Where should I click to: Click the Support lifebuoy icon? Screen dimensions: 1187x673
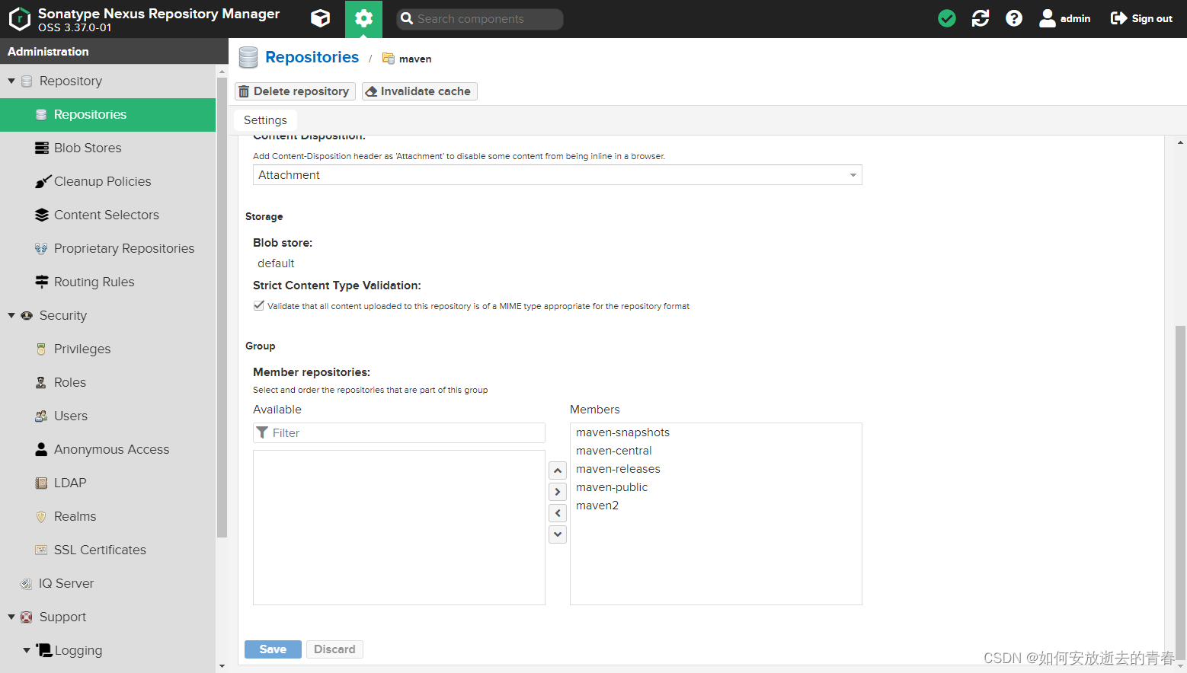pos(27,617)
